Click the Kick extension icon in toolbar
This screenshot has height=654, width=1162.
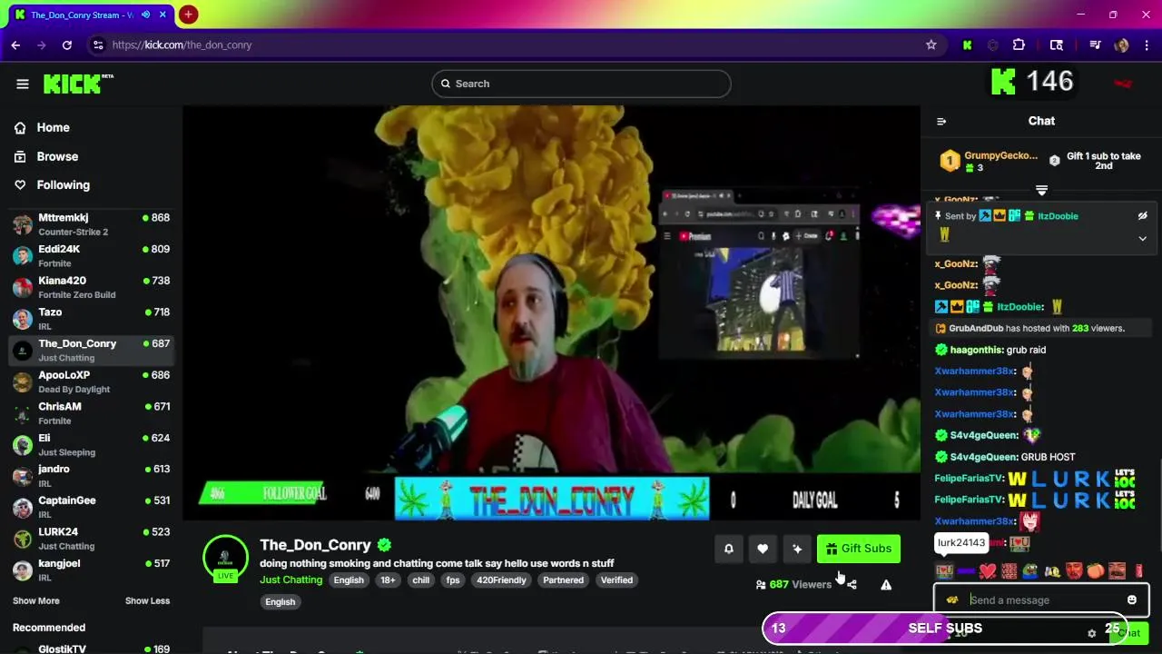tap(967, 45)
